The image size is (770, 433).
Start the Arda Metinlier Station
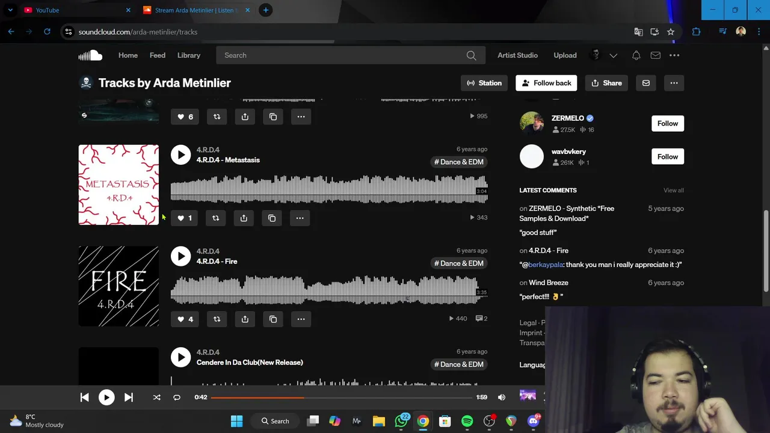484,83
